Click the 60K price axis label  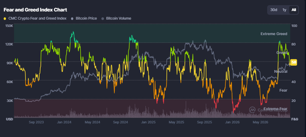[x=10, y=82]
